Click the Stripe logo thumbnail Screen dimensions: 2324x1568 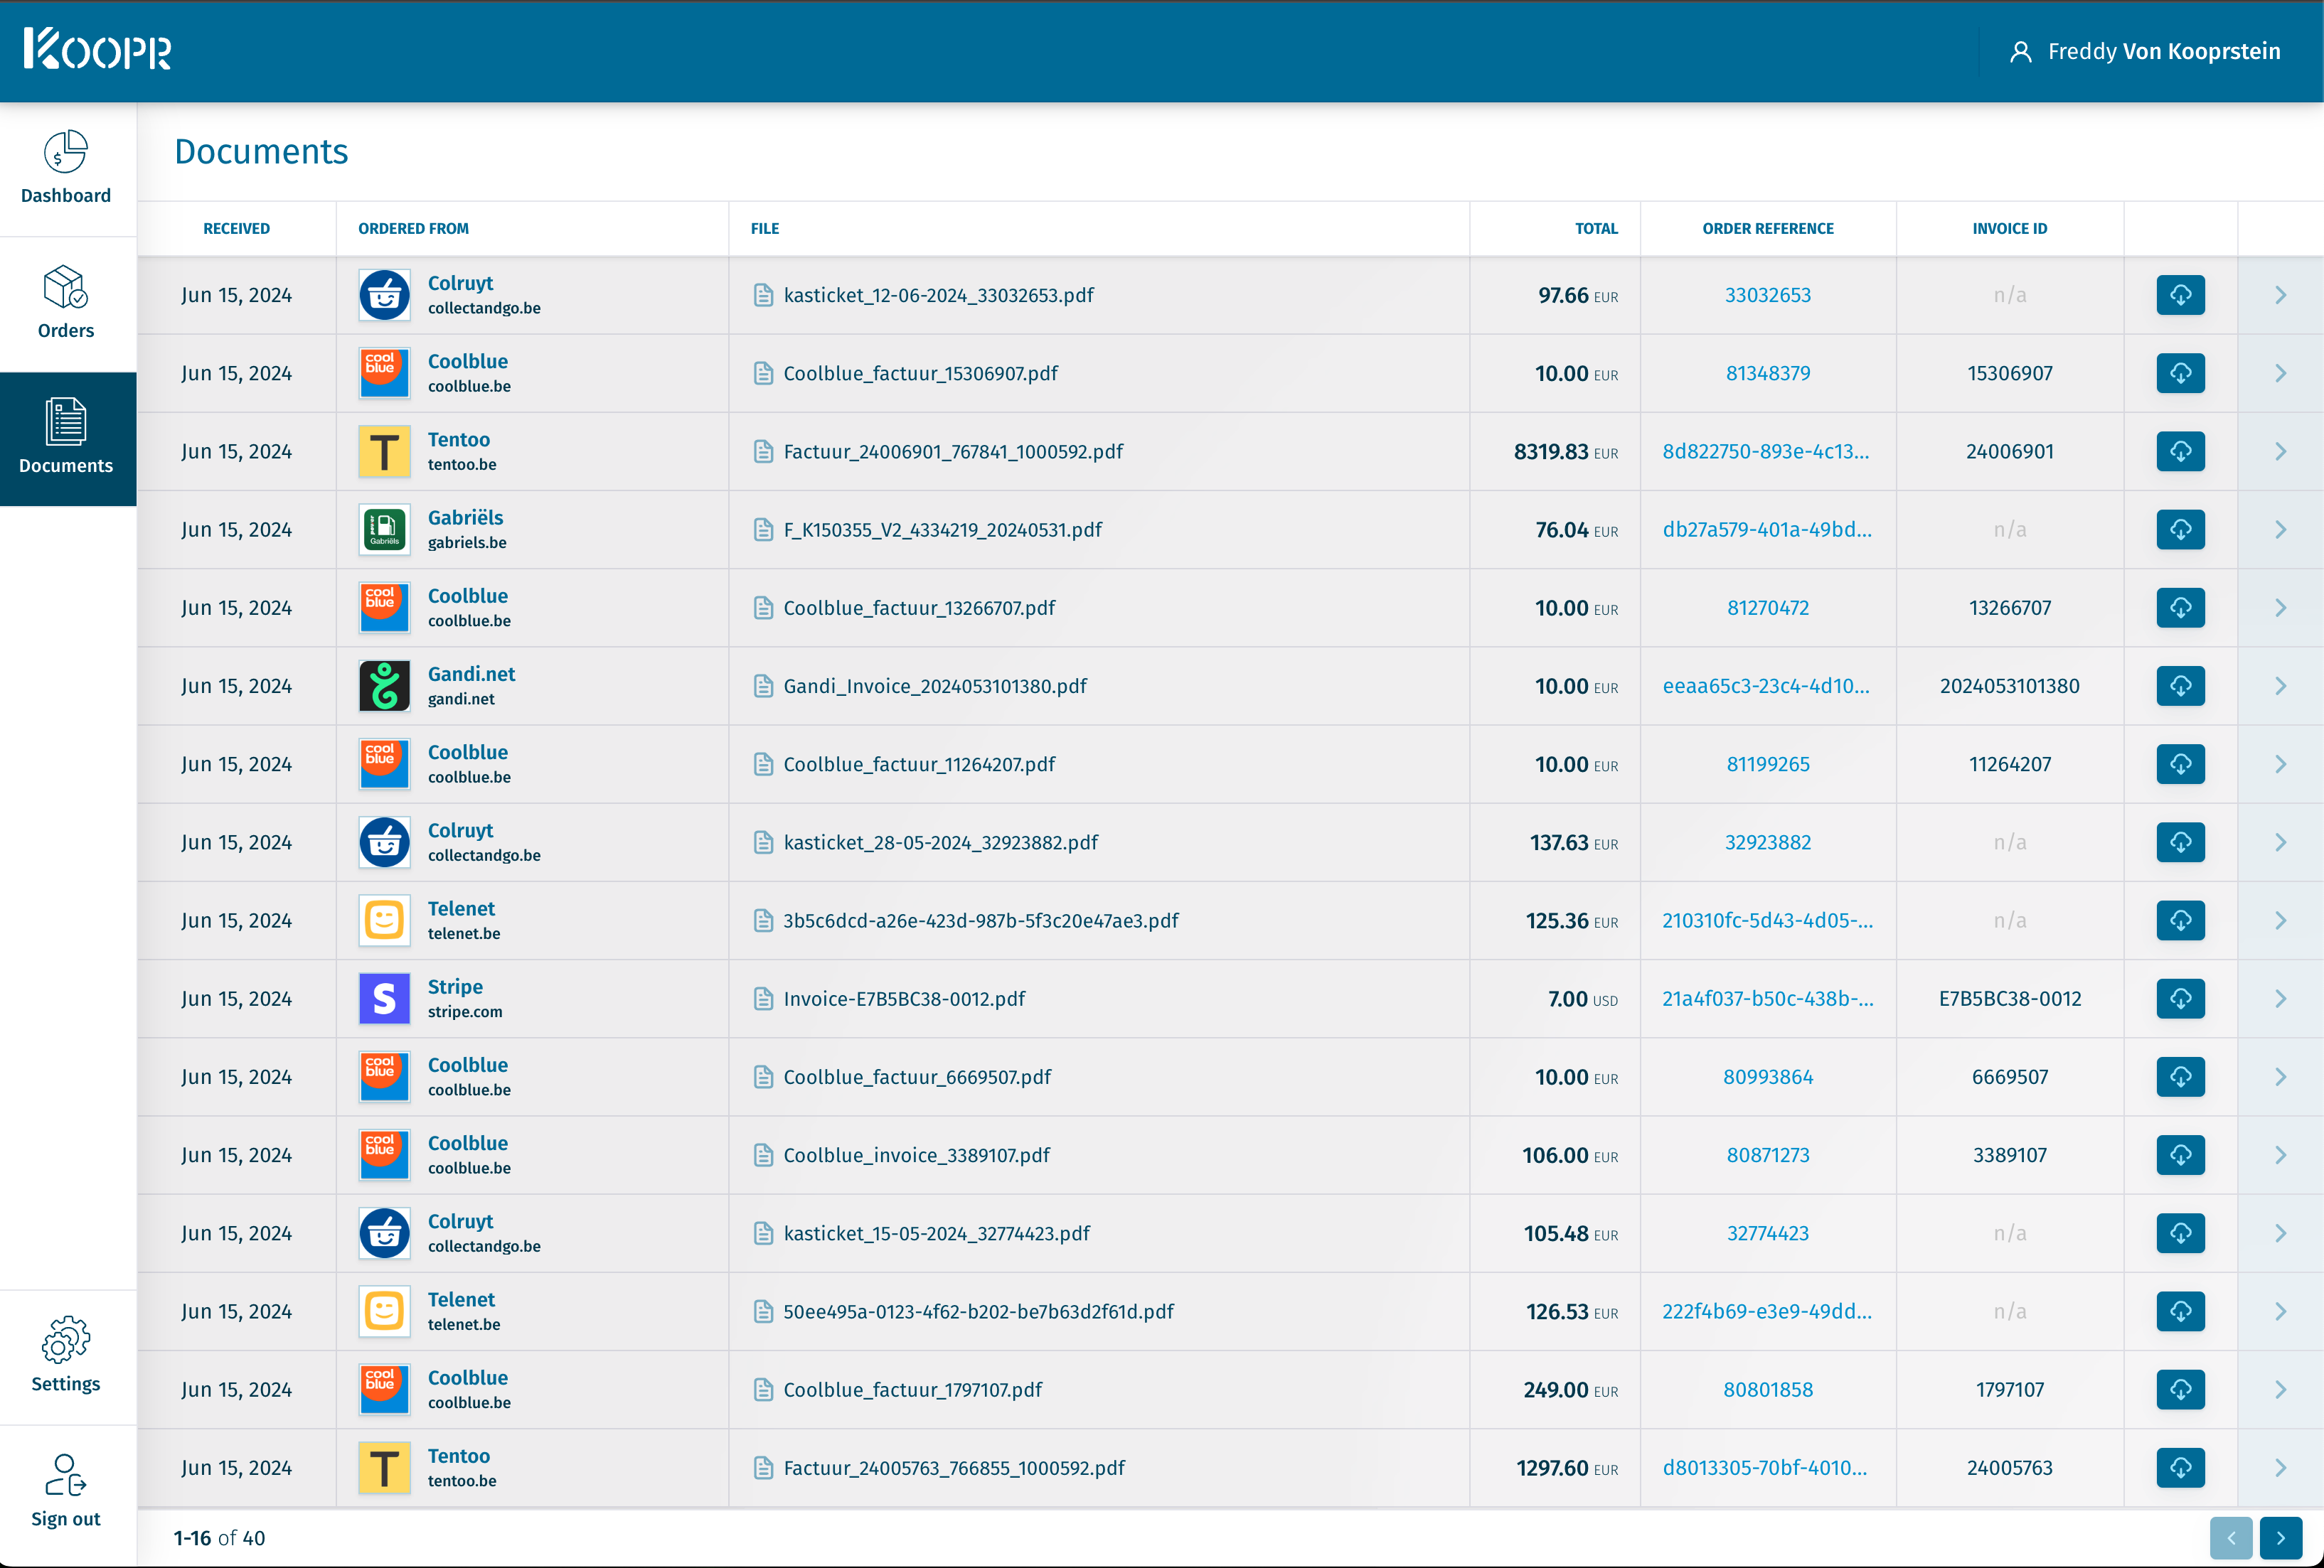coord(384,999)
